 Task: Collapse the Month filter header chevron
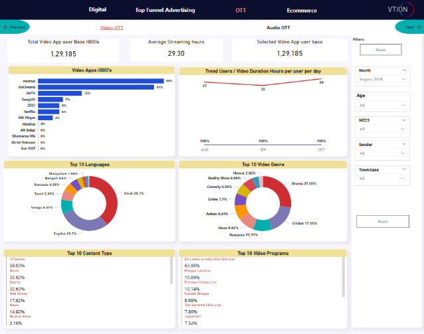pos(405,70)
